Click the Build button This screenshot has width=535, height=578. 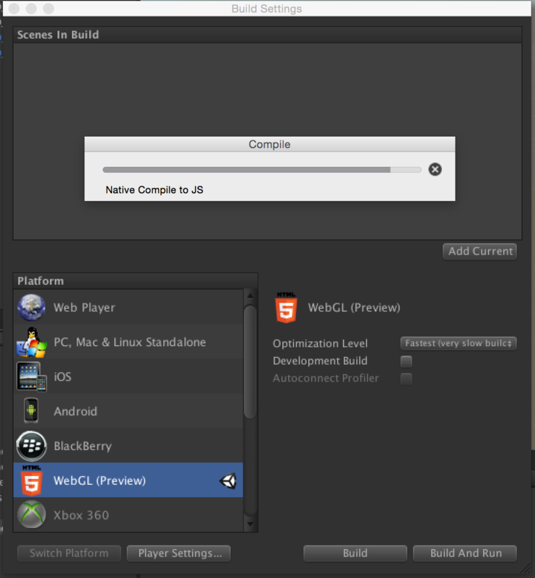click(x=355, y=553)
